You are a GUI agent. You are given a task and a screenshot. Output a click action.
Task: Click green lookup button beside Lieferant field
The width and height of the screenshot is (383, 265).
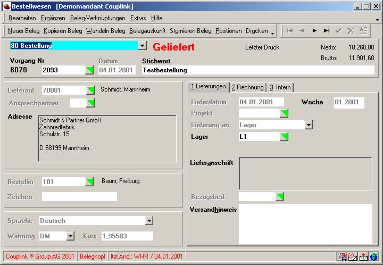[89, 90]
